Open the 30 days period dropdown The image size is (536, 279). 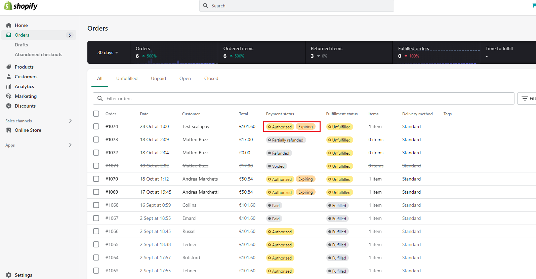[x=108, y=52]
